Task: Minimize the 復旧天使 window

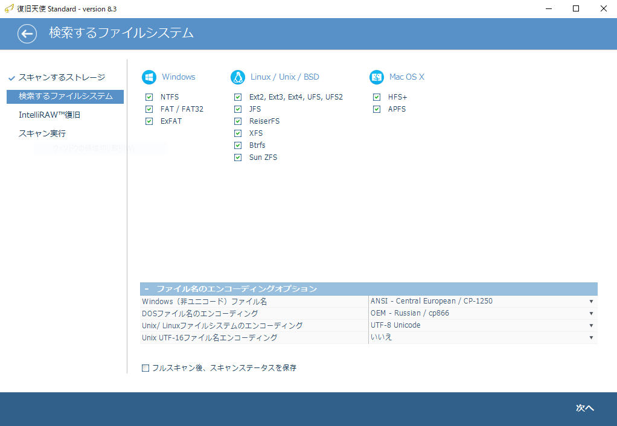Action: pos(549,8)
